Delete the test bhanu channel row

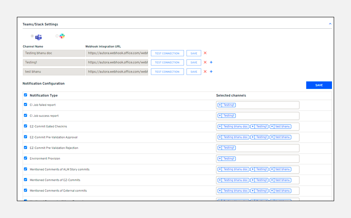[205, 72]
